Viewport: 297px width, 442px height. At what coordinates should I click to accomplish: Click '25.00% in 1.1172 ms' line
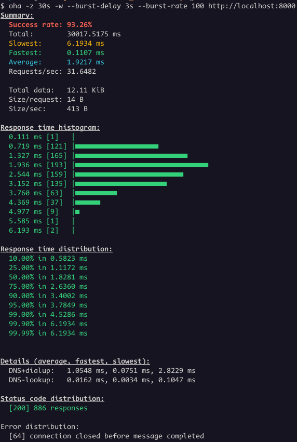coord(48,267)
